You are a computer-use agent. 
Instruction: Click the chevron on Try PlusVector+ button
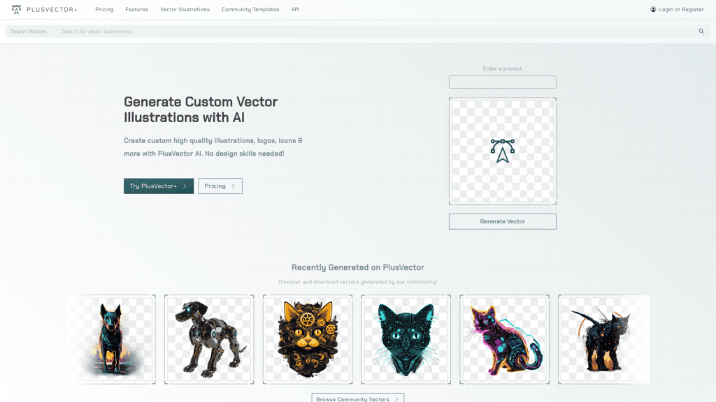coord(185,186)
